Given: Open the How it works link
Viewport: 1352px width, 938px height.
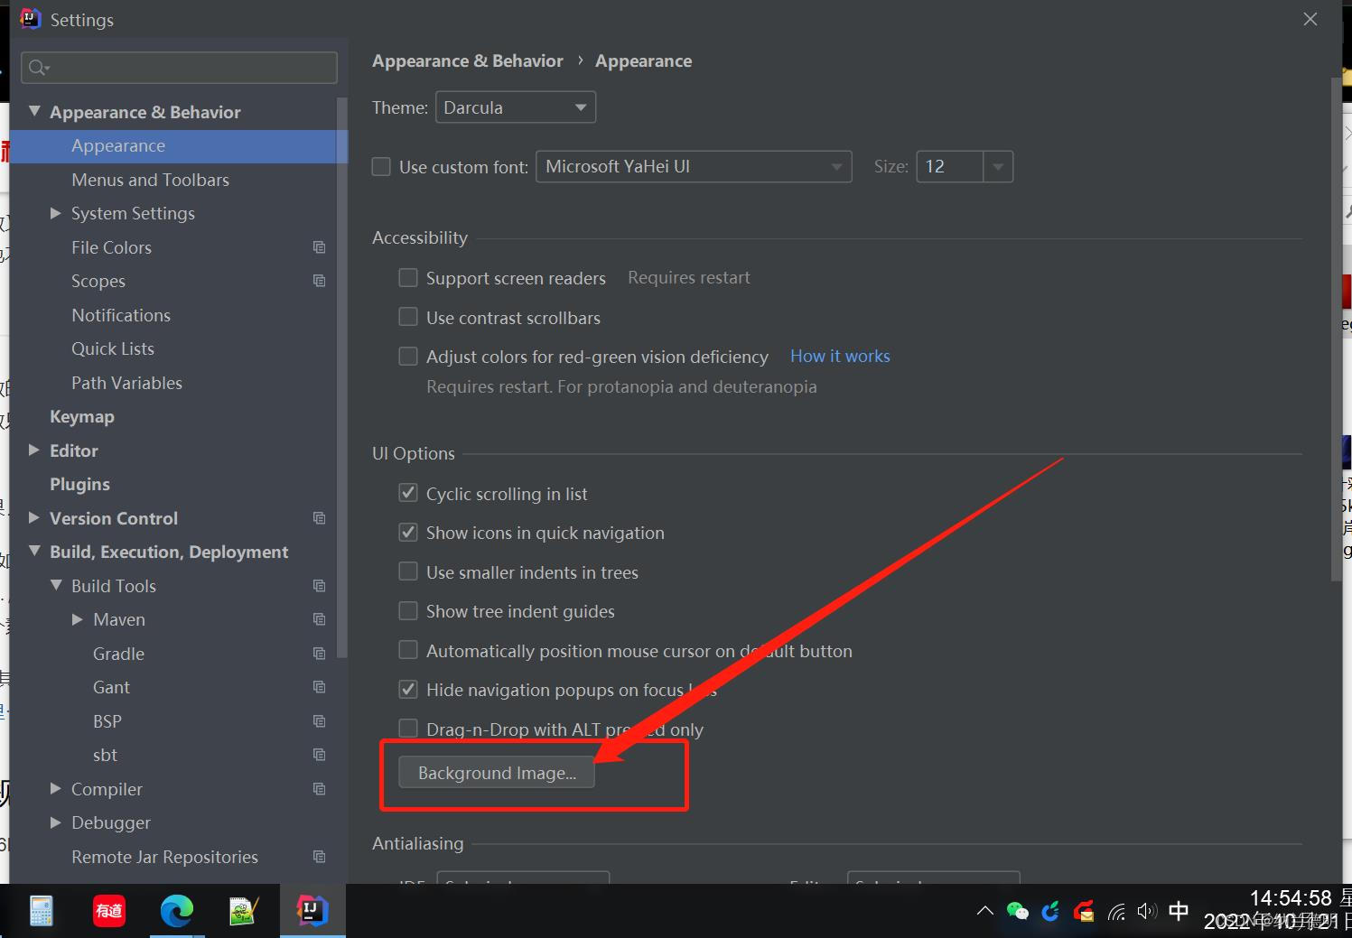Looking at the screenshot, I should 839,356.
